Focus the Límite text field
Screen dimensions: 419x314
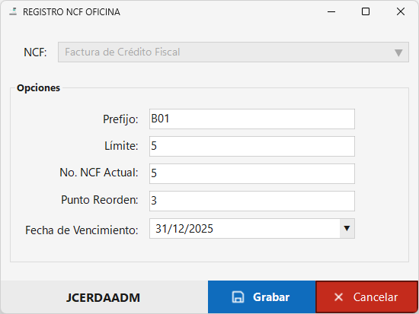pos(252,146)
